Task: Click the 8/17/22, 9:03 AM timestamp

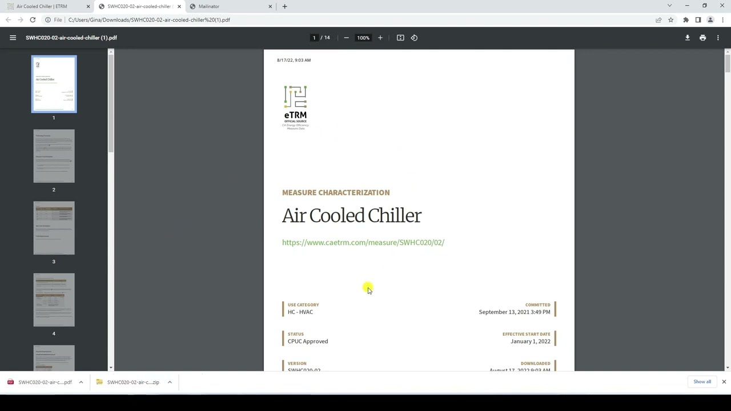Action: pos(294,60)
